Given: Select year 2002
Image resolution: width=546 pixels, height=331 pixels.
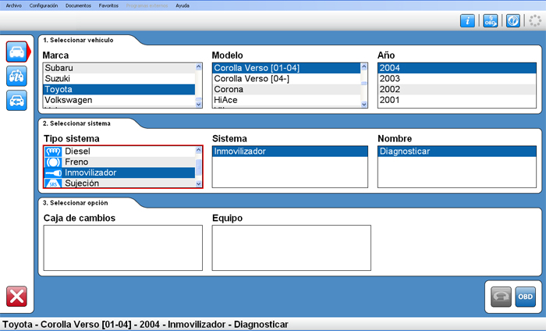Looking at the screenshot, I should (x=457, y=89).
